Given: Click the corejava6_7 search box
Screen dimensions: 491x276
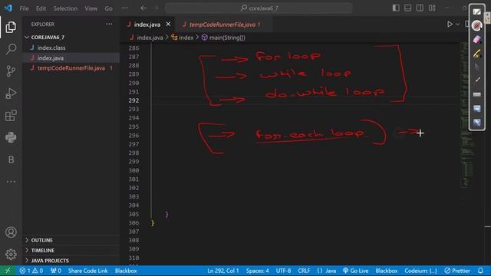Looking at the screenshot, I should click(x=259, y=8).
